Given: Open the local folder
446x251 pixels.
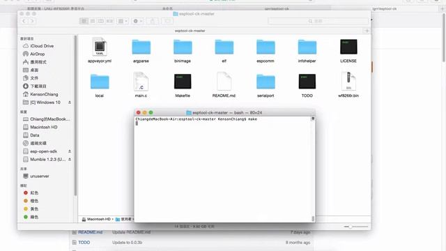Looking at the screenshot, I should 100,82.
